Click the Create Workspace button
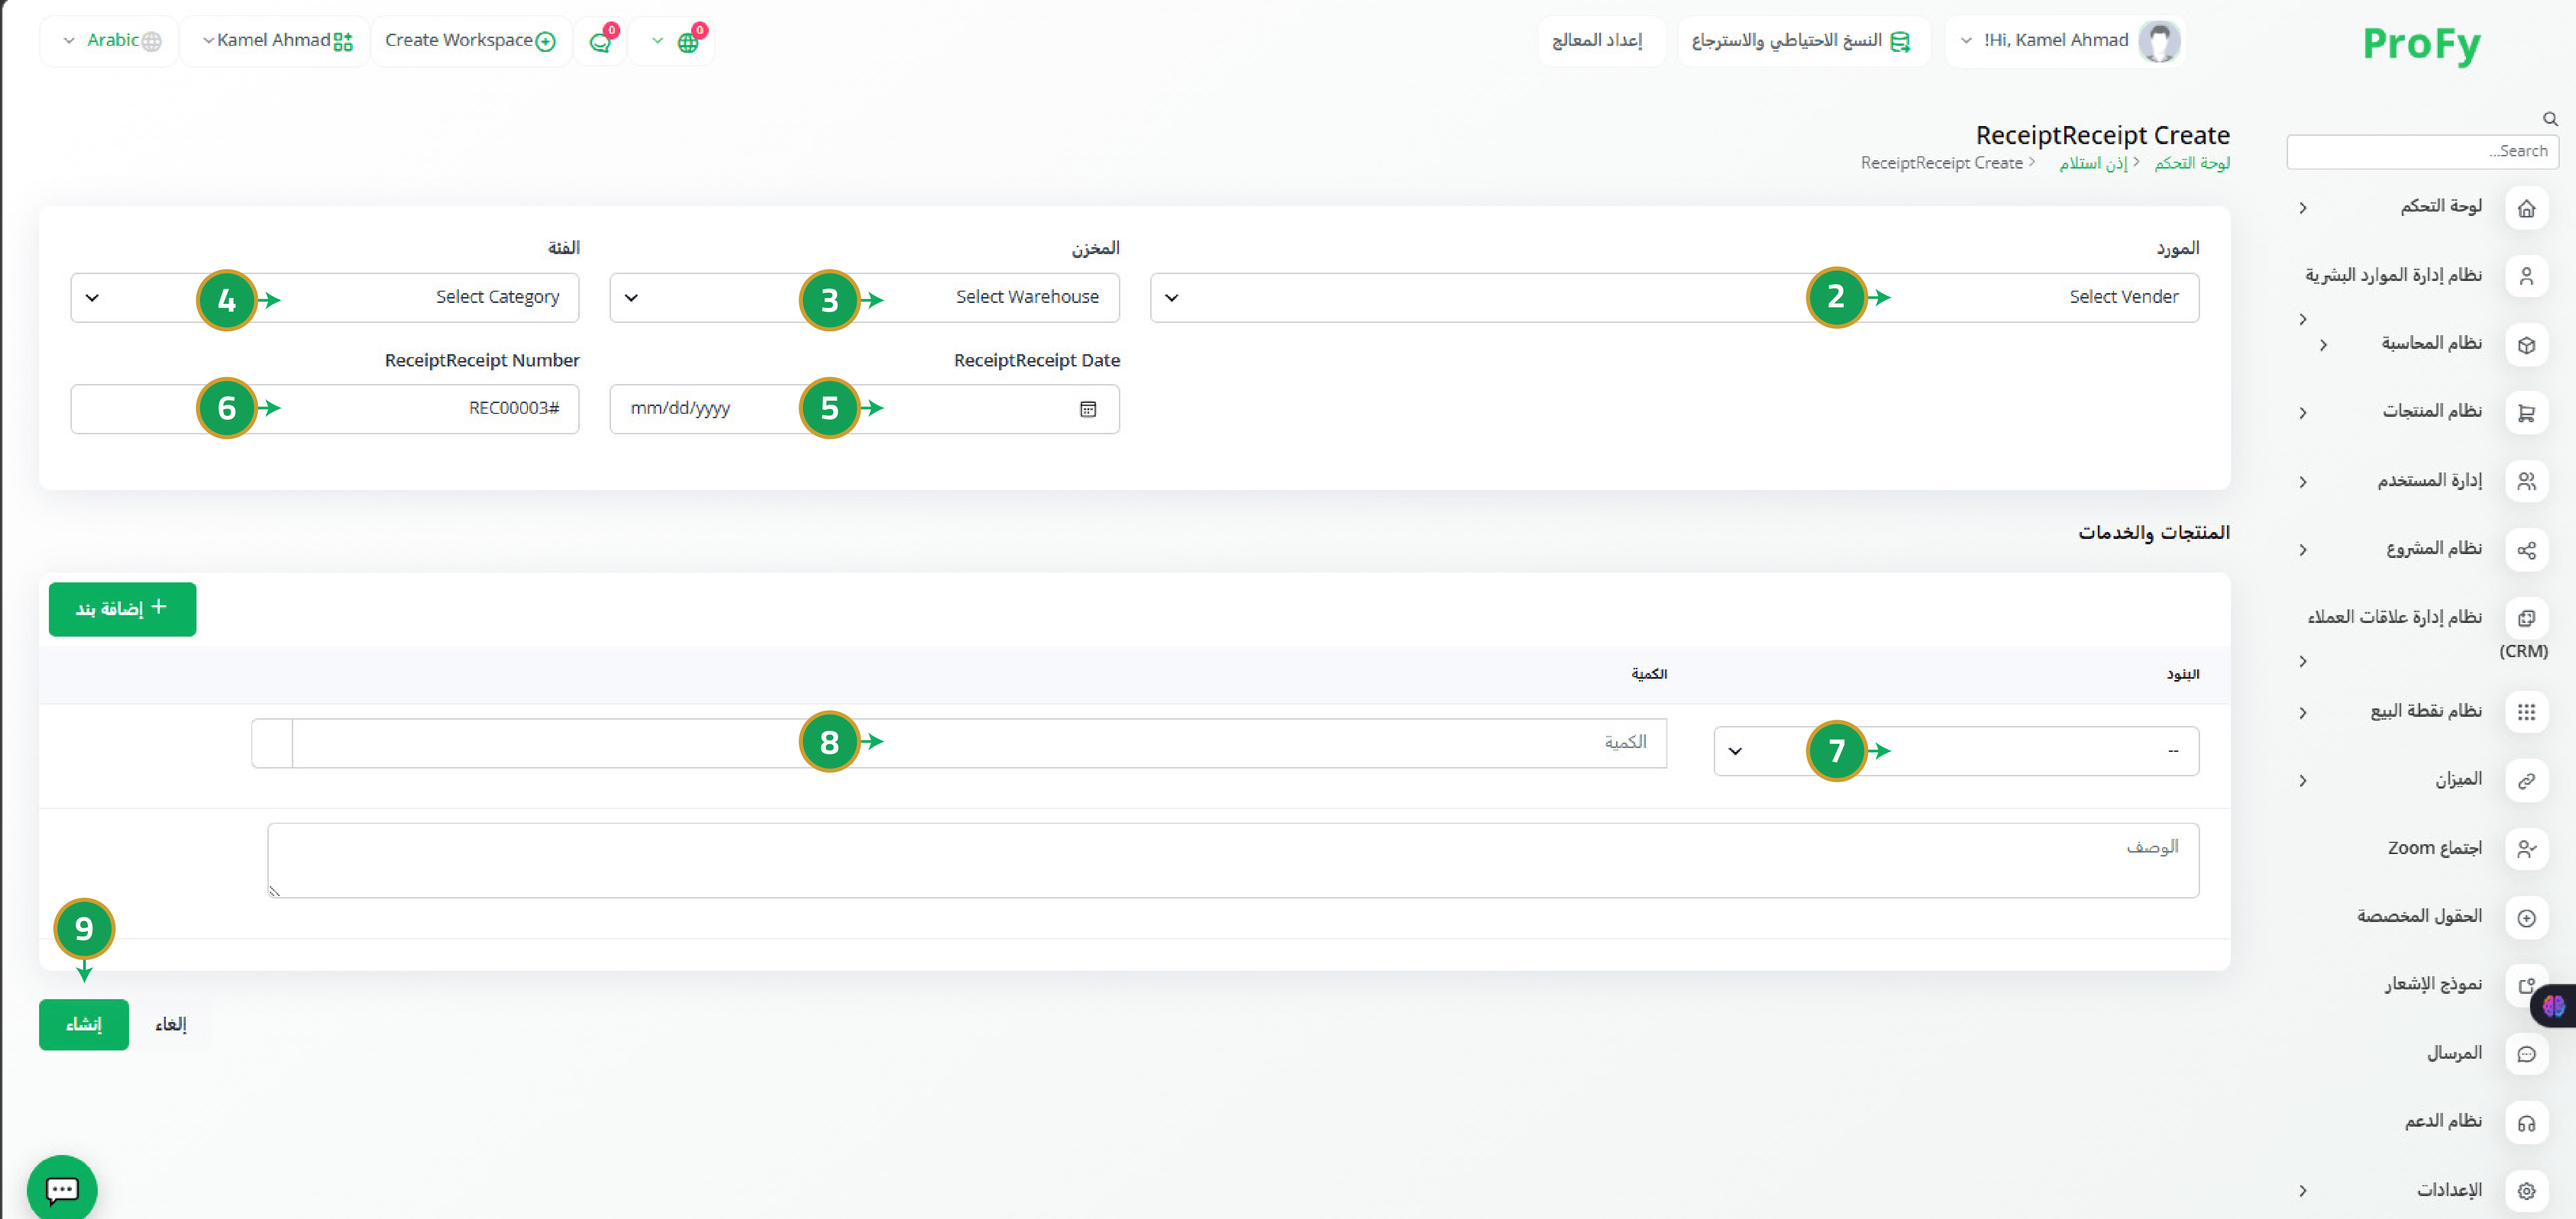Image resolution: width=2576 pixels, height=1219 pixels. point(471,41)
